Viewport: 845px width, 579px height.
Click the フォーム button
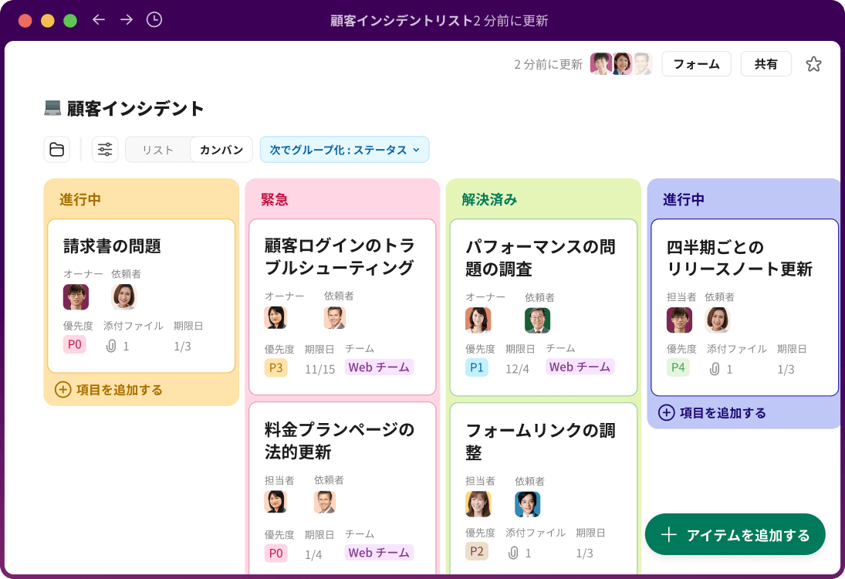[x=695, y=64]
